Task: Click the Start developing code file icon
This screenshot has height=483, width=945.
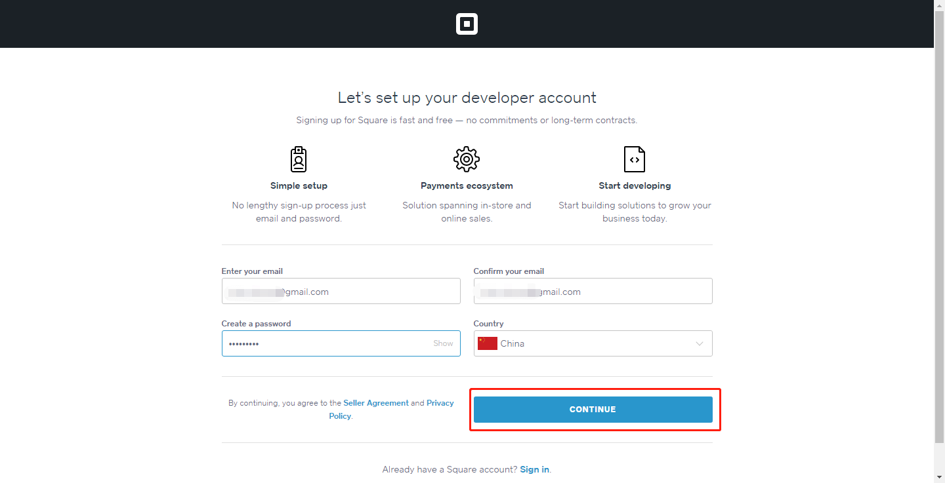Action: click(x=635, y=159)
